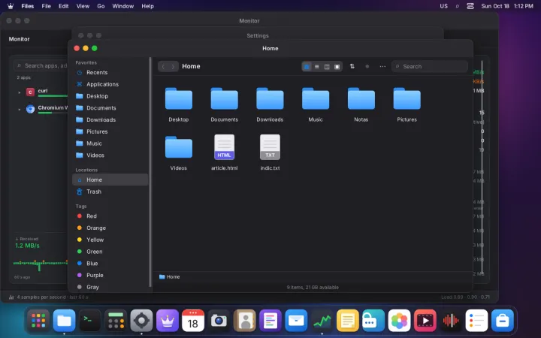Filter by the Blue tag
The height and width of the screenshot is (338, 541).
click(x=110, y=263)
